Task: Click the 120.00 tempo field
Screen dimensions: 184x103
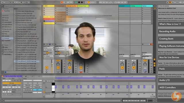Action: [7, 2]
